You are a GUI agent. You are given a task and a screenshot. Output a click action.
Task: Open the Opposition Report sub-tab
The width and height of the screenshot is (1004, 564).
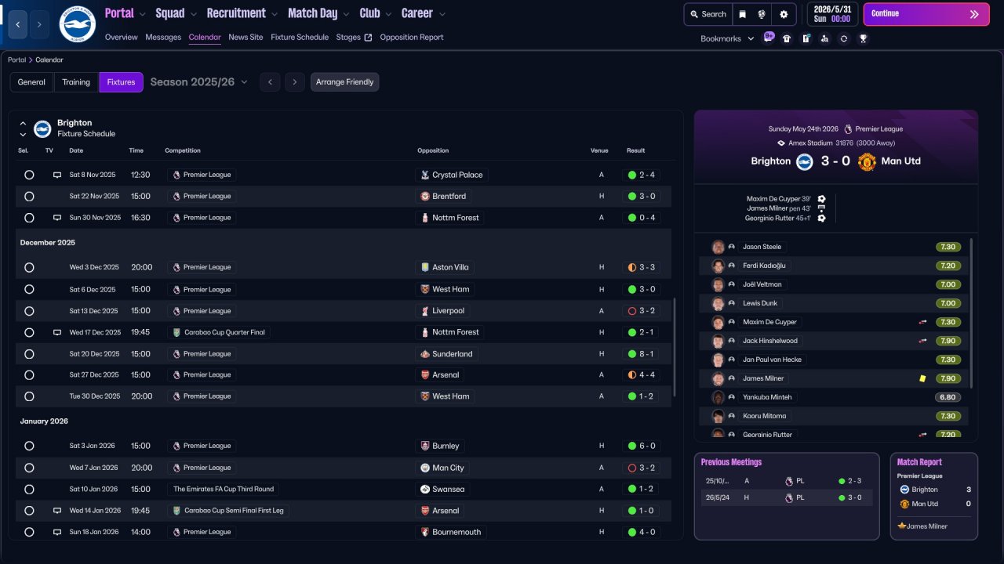pyautogui.click(x=412, y=38)
